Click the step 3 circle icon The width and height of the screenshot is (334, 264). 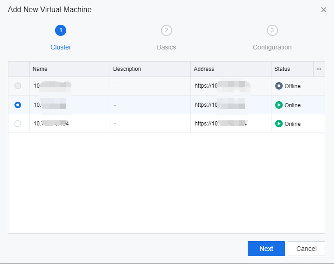tap(272, 30)
